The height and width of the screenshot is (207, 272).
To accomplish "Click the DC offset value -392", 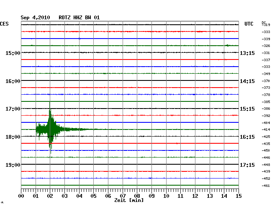I will 266,116.
